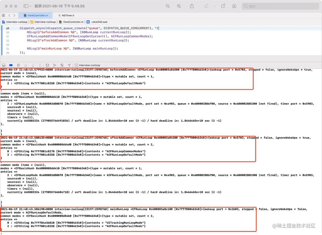Switch to the NSTimer.h tab
Viewport: 322px width, 235px height.
66,15
